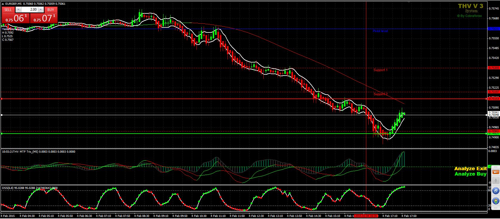Click the "Analyze Exit" label
The width and height of the screenshot is (500, 219).
(x=470, y=168)
